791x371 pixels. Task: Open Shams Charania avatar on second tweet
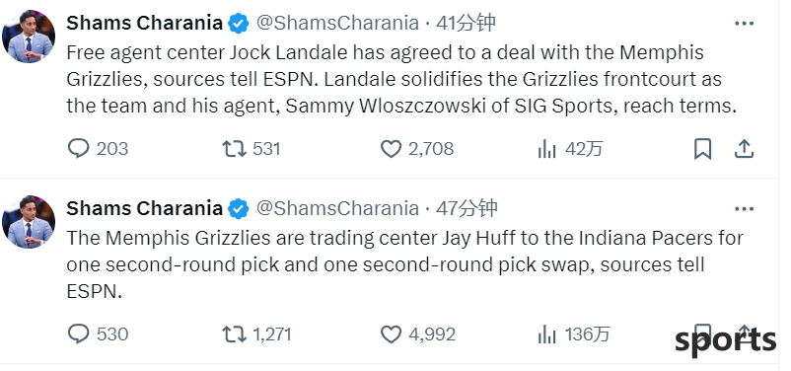(29, 222)
